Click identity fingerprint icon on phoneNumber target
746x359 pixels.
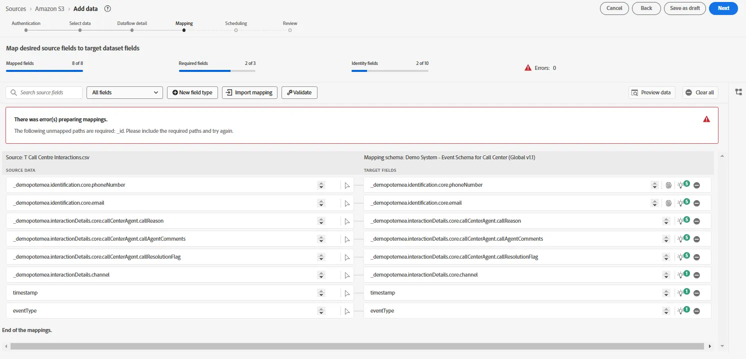[x=668, y=185]
